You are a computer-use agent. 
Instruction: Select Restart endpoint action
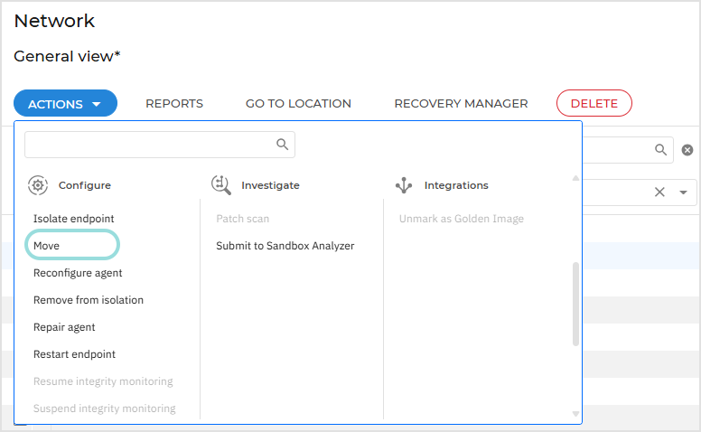[74, 354]
